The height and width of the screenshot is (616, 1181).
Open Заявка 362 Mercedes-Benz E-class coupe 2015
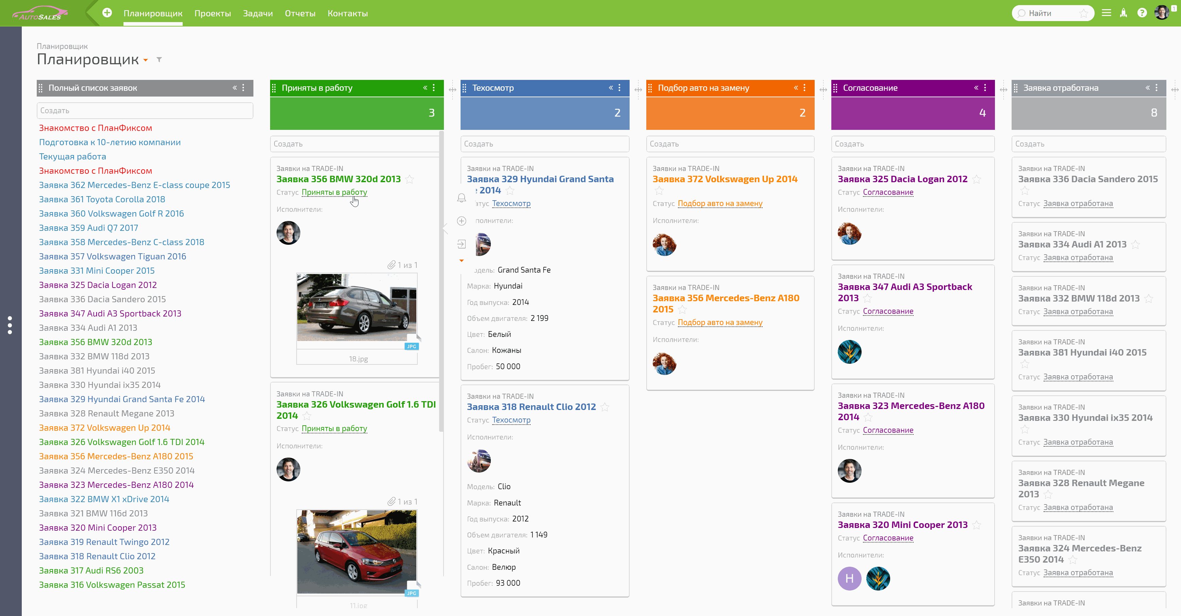point(134,185)
